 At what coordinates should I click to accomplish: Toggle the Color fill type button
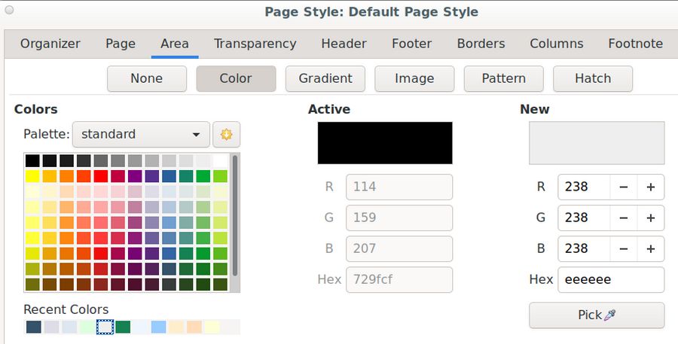(236, 78)
